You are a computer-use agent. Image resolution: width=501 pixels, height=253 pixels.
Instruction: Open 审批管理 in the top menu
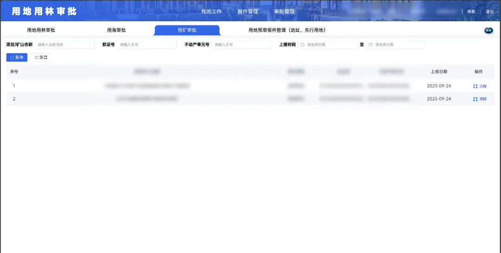(x=284, y=12)
